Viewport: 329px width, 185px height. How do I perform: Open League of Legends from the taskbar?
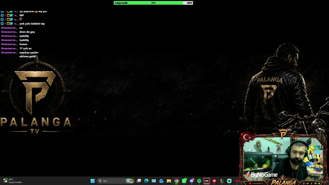click(222, 181)
